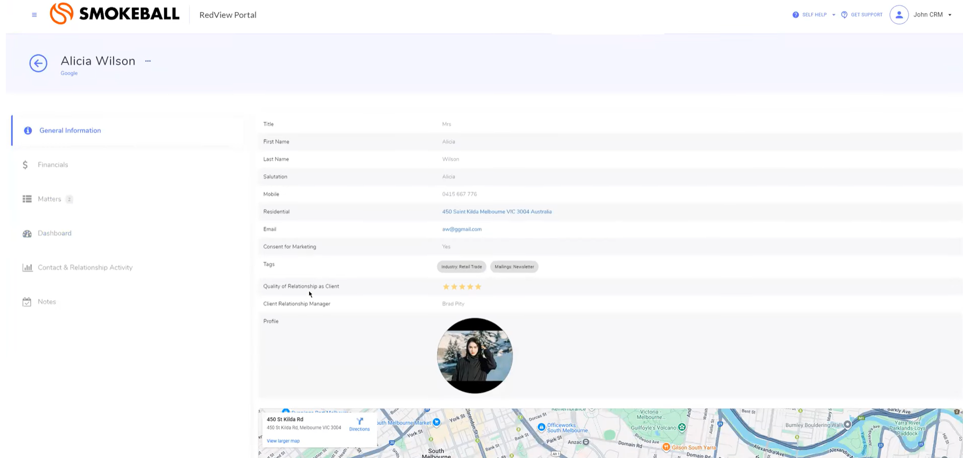Open the residential address link
Image resolution: width=963 pixels, height=458 pixels.
click(x=497, y=212)
